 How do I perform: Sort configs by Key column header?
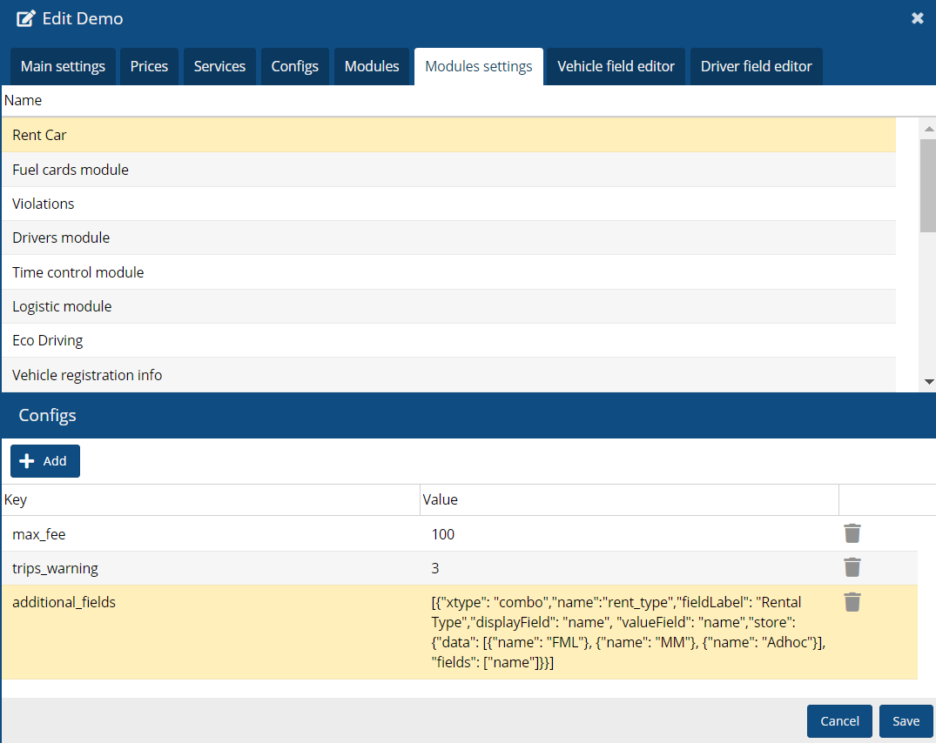(209, 499)
